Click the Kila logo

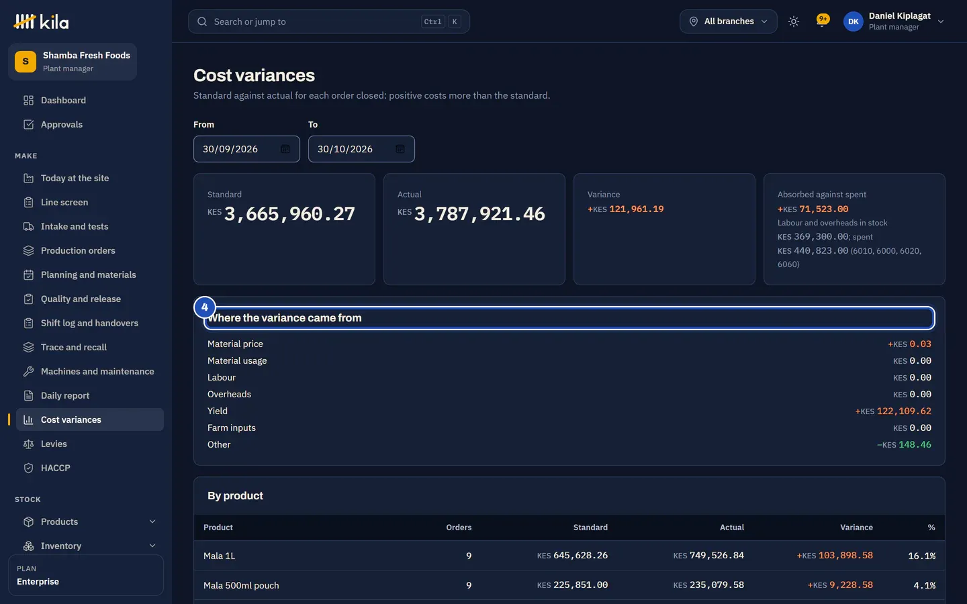(x=41, y=21)
